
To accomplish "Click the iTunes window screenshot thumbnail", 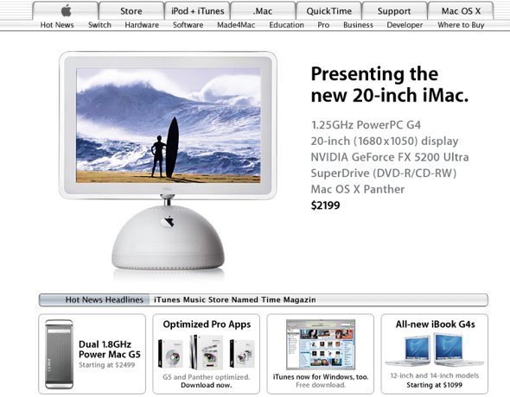I will tap(321, 344).
